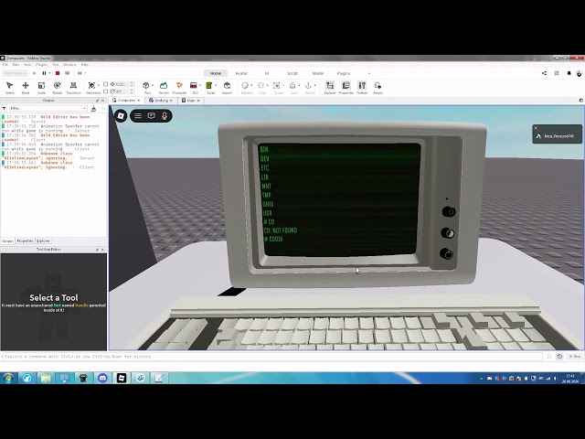Screen dimensions: 585x439
Task: Expand the Part insert dropdown arrow
Action: [x=153, y=85]
